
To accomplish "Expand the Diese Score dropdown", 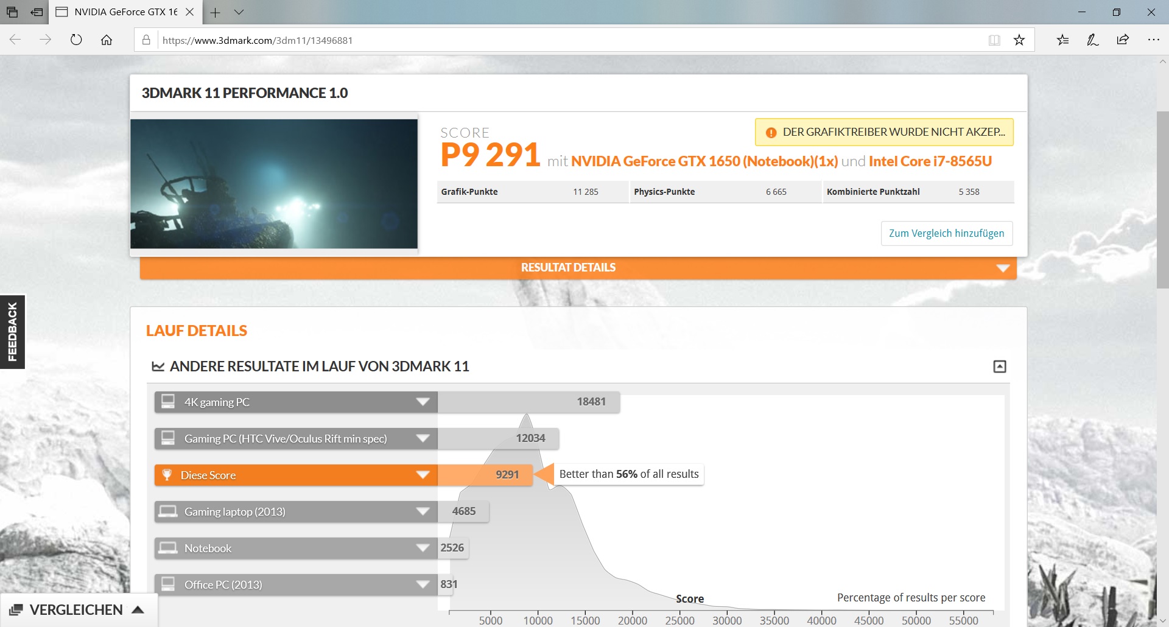I will coord(423,475).
